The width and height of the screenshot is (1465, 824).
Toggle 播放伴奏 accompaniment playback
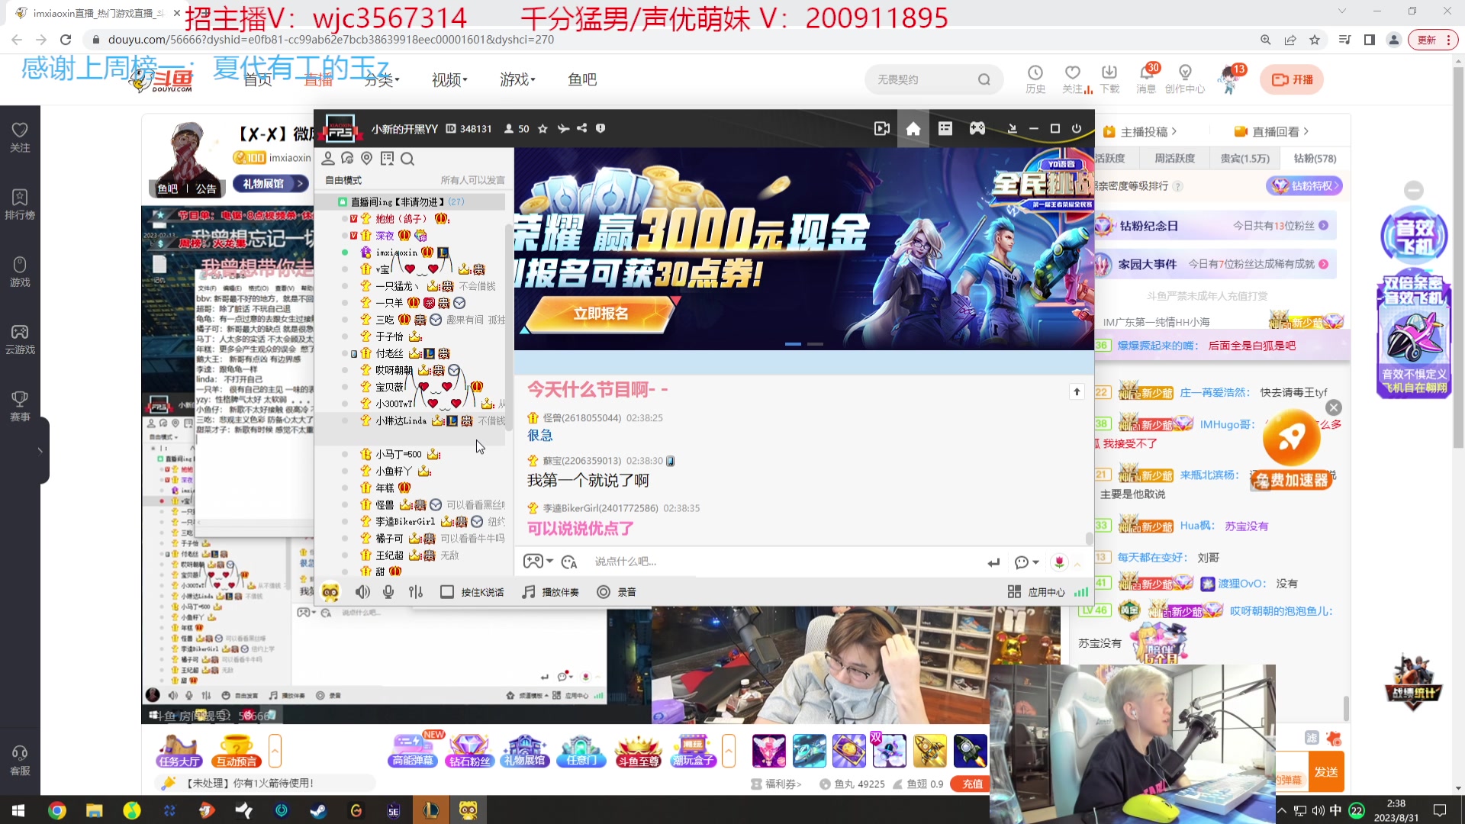550,592
